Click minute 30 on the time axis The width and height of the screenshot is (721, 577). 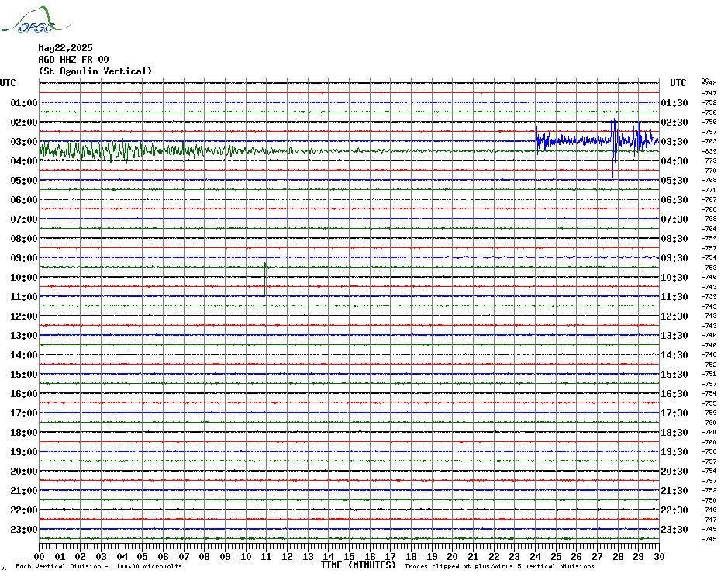pos(660,556)
